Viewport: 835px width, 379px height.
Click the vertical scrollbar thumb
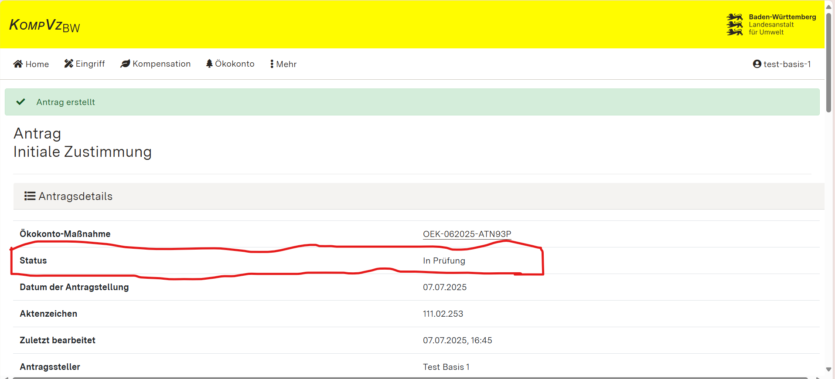(x=829, y=61)
